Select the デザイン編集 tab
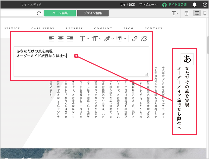Image resolution: width=209 pixels, height=159 pixels. click(x=93, y=13)
